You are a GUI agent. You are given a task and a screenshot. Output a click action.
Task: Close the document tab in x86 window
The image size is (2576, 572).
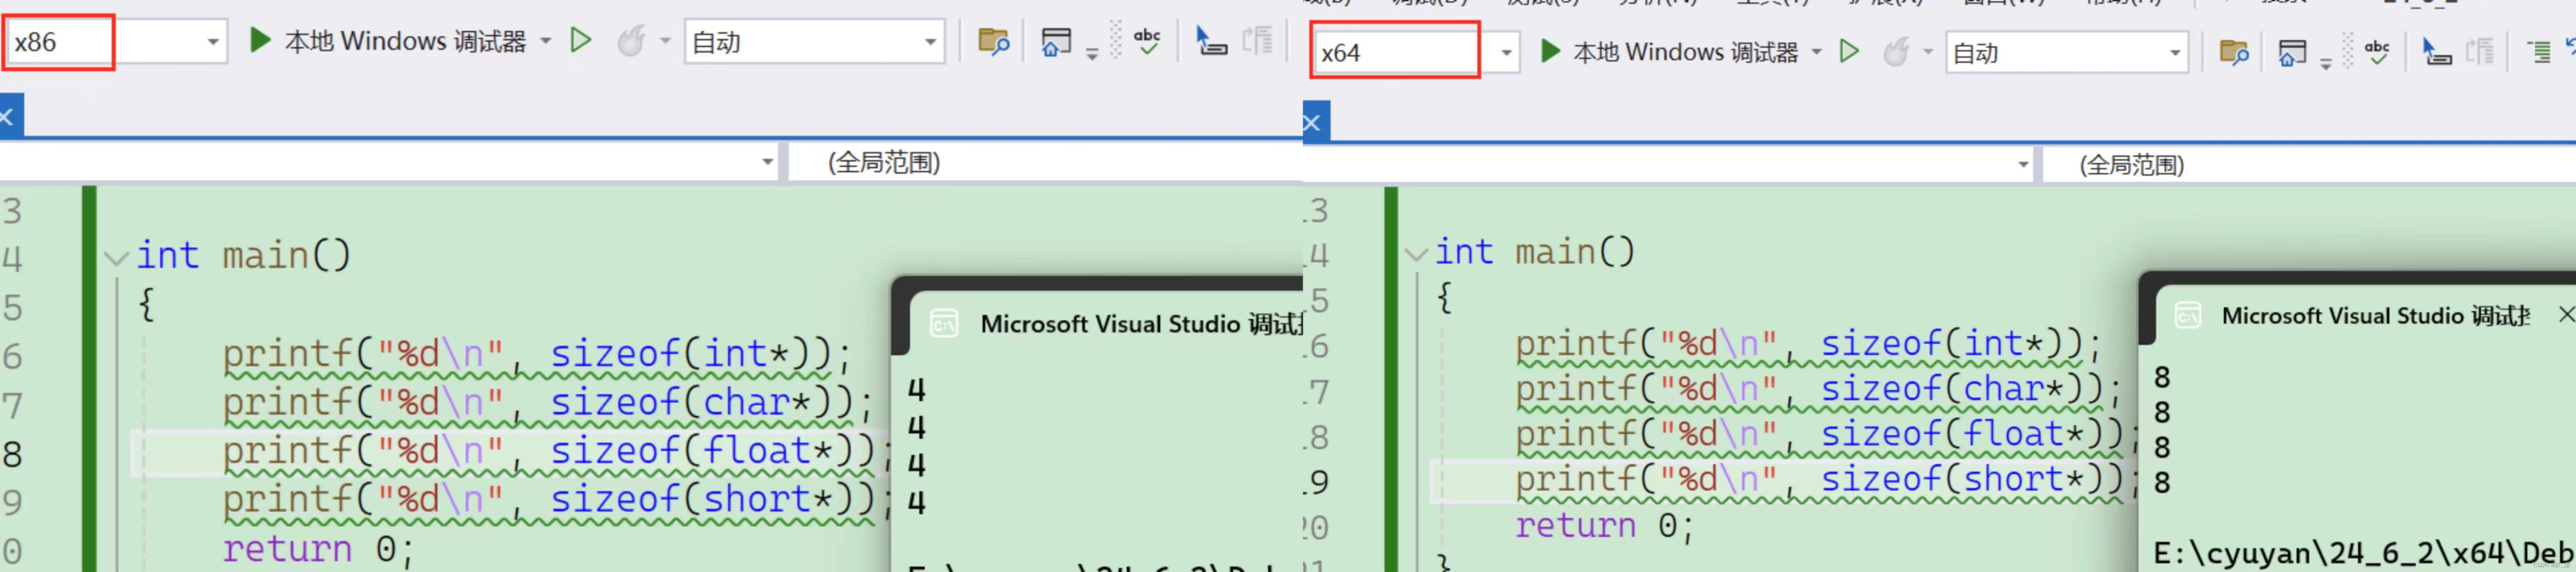[7, 117]
